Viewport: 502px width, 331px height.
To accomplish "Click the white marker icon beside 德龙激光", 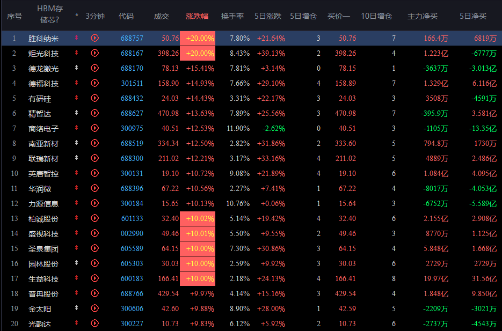I will pyautogui.click(x=77, y=68).
